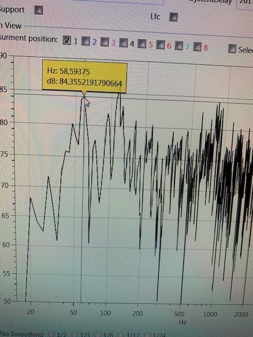Click the 'dB: 84,3552191790664' tooltip value
The image size is (253, 337).
[x=84, y=83]
